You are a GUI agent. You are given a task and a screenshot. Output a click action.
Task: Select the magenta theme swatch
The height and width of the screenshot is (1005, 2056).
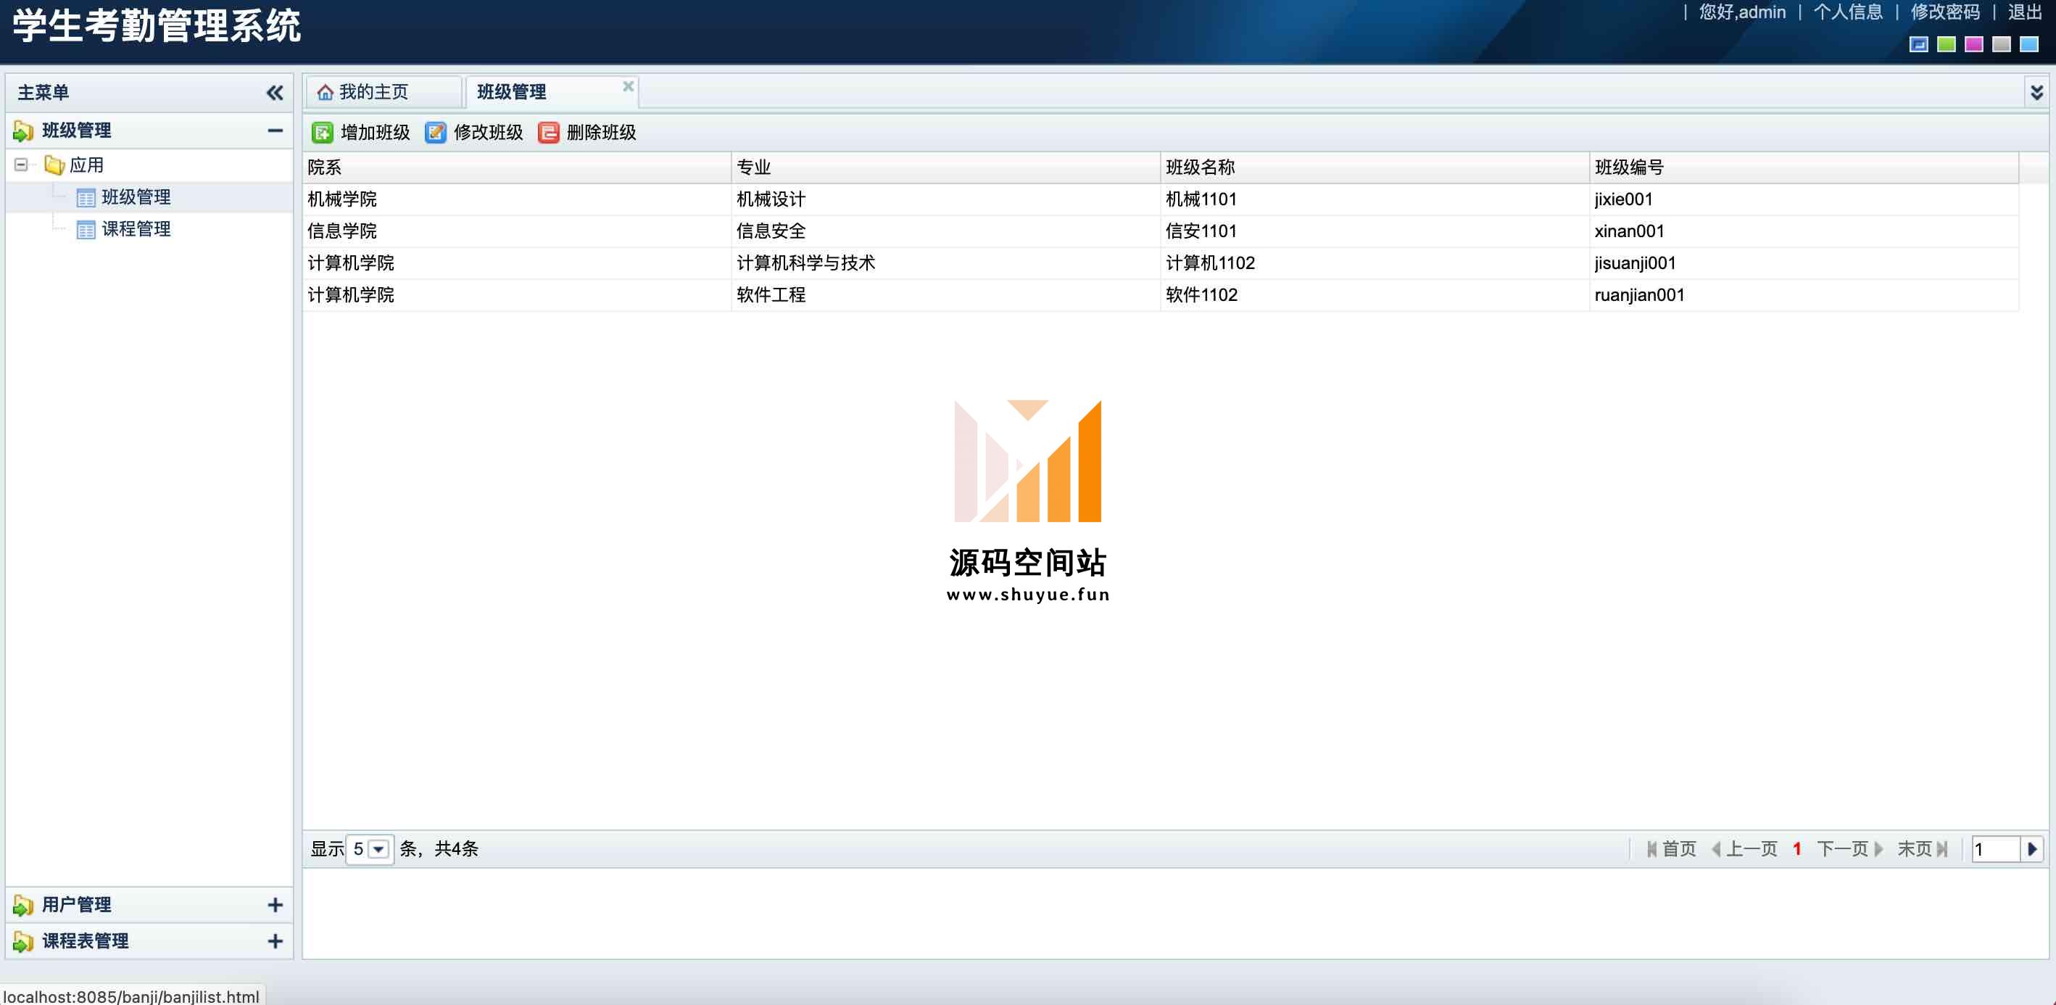pos(1974,45)
